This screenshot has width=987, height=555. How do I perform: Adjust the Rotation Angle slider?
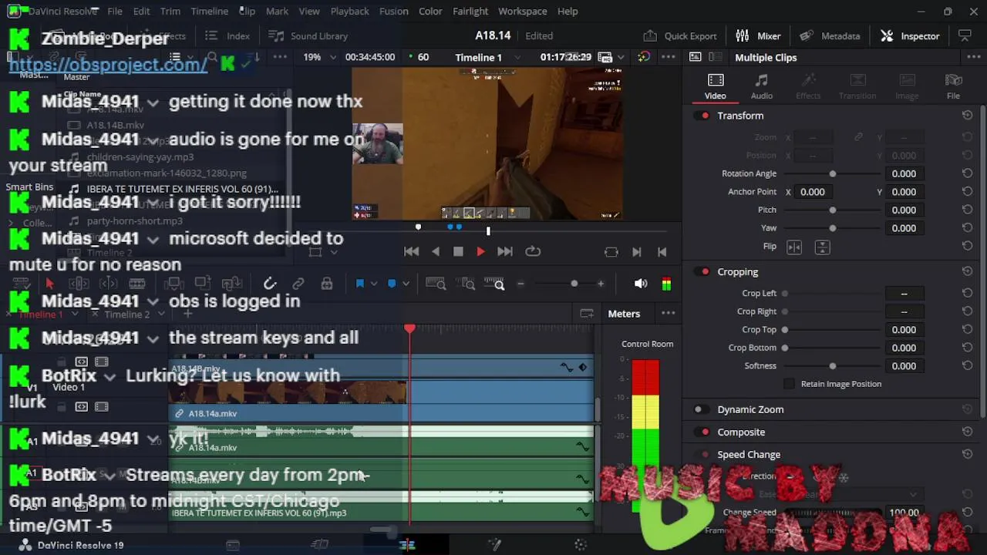pyautogui.click(x=832, y=174)
